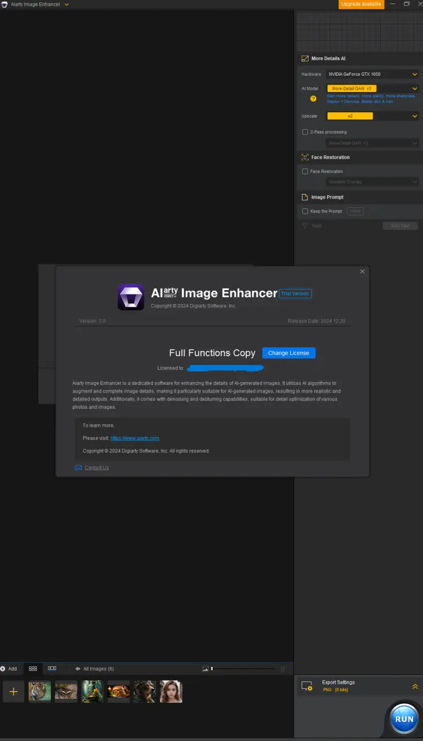Click the Trial Version badge
Viewport: 423px width, 741px height.
(x=295, y=294)
